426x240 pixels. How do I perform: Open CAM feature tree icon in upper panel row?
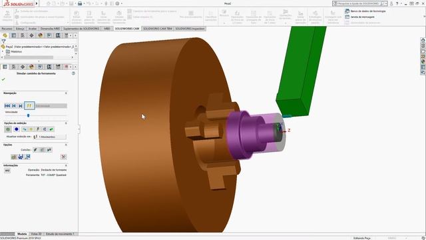click(49, 35)
